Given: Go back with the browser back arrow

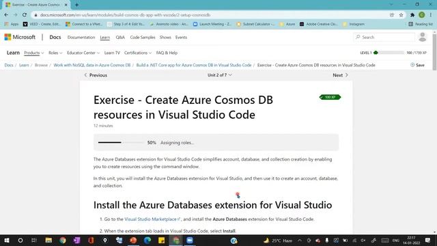Looking at the screenshot, I should click(6, 15).
